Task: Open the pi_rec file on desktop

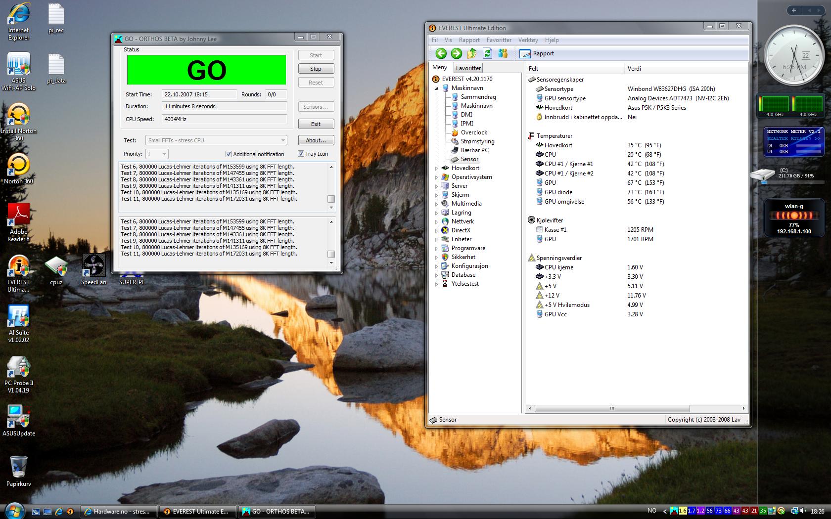Action: (x=56, y=18)
